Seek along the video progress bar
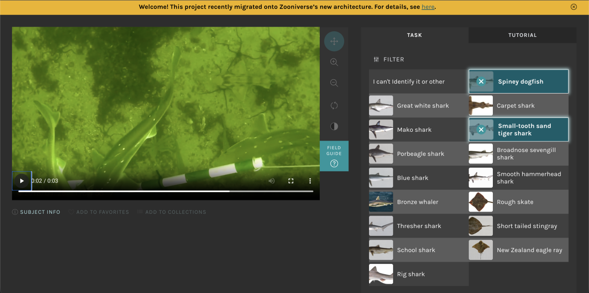This screenshot has width=589, height=293. tap(166, 191)
